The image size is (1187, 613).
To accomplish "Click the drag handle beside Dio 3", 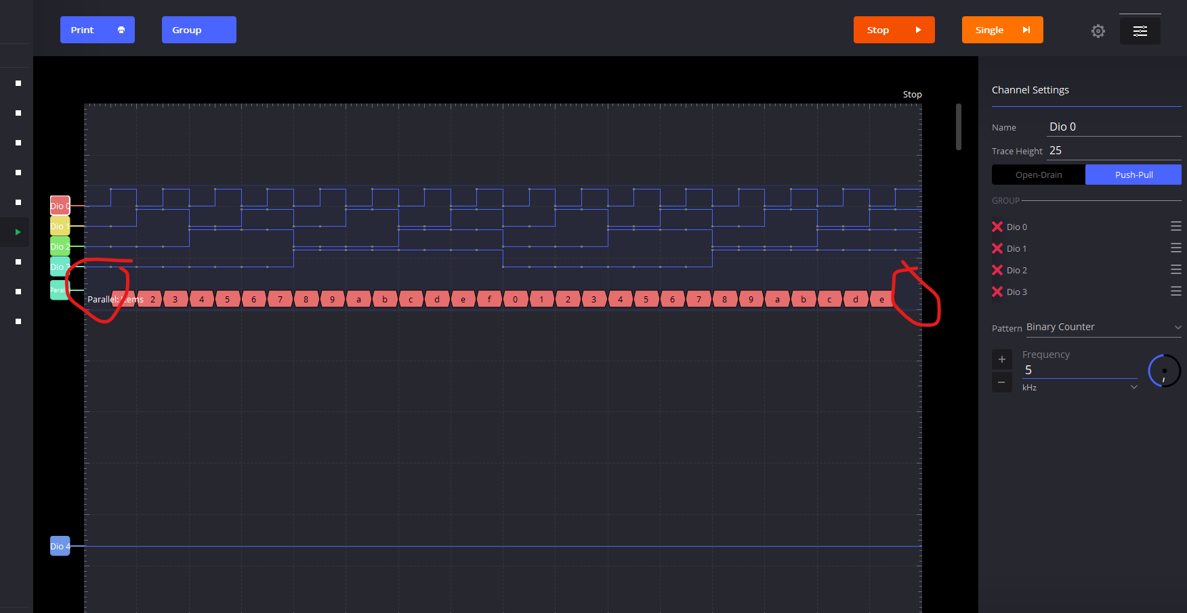I will coord(1176,291).
